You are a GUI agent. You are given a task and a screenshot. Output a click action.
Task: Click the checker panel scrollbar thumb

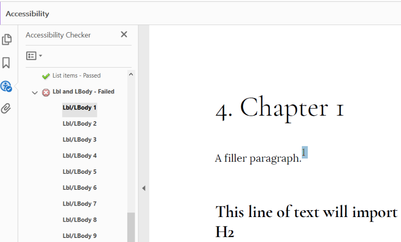[x=131, y=227]
